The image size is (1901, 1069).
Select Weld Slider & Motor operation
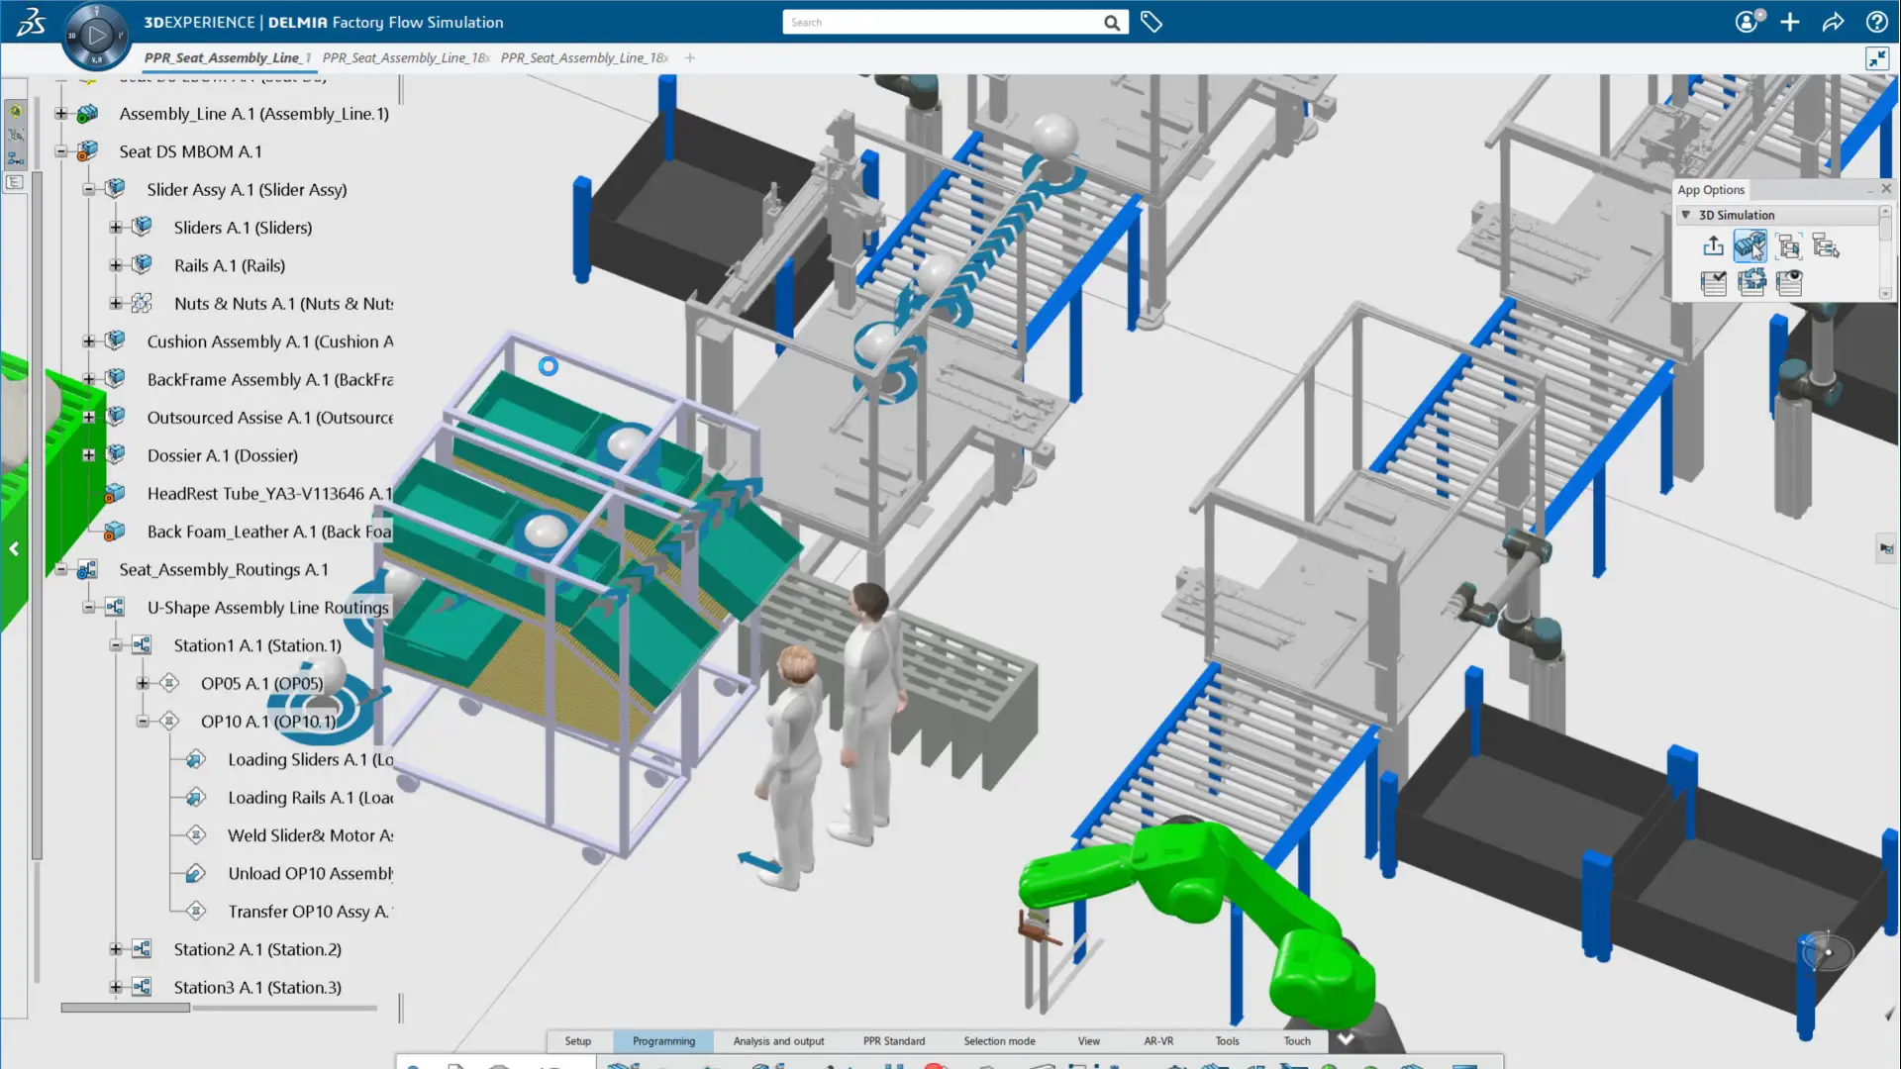(x=309, y=835)
